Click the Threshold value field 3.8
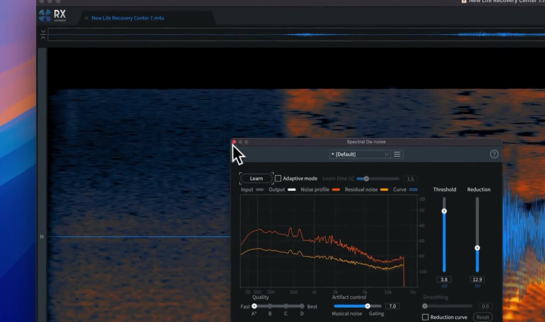This screenshot has width=545, height=322. pyautogui.click(x=444, y=280)
